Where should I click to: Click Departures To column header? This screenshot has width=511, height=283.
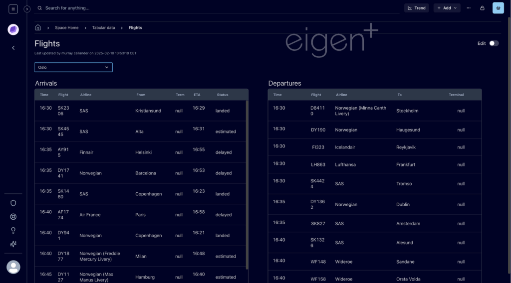(x=400, y=95)
